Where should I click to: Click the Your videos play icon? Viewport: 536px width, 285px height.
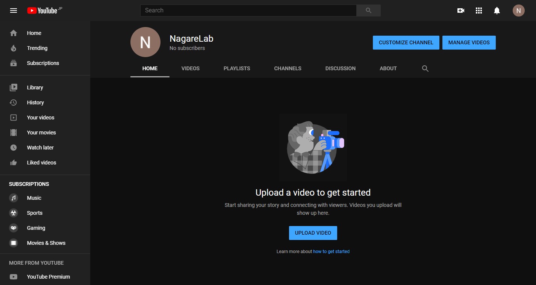pos(14,118)
